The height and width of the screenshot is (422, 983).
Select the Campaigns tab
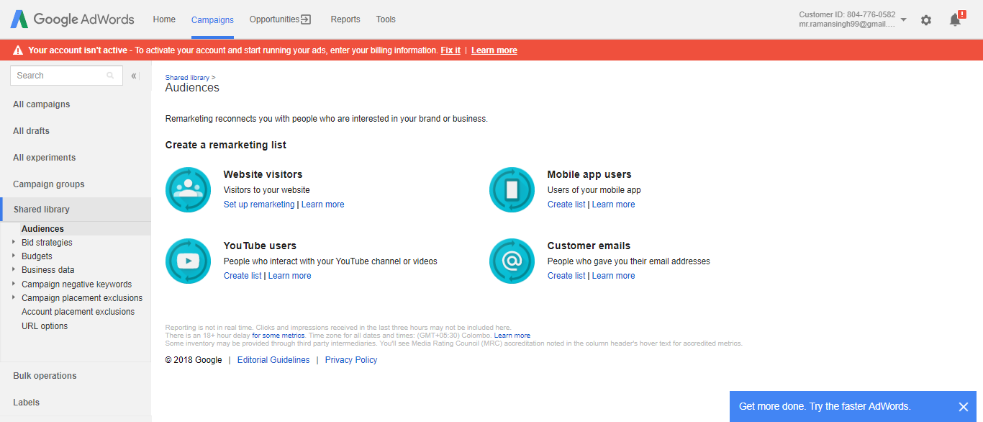212,20
